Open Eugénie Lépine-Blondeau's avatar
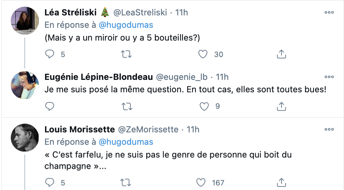344x190 pixels. [x=25, y=85]
